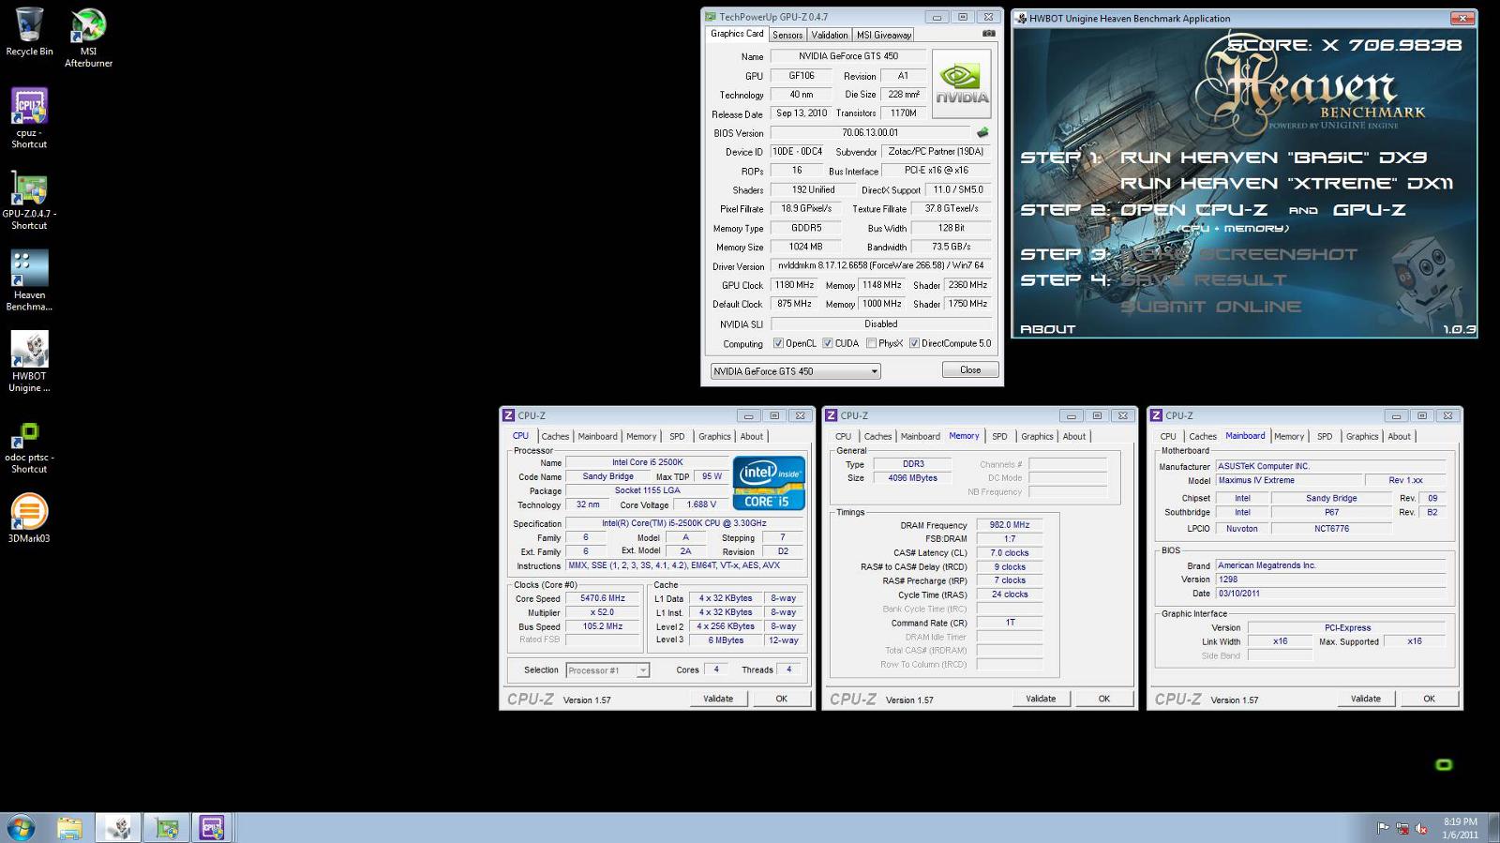
Task: Open About tab in the CPU-Z CPU window
Action: (x=752, y=436)
